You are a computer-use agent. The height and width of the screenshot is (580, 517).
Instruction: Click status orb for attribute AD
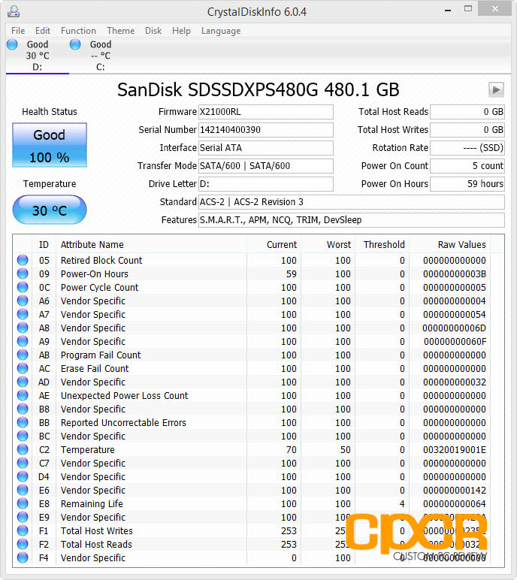23,382
